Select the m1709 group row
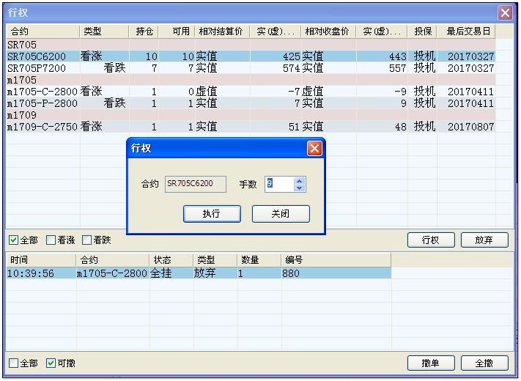Screen dimensions: 521x381 [x=251, y=115]
